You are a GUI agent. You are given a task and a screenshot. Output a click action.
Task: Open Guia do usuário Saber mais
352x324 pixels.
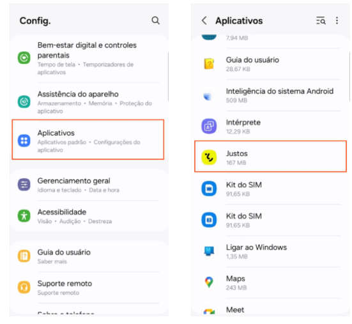pos(89,256)
